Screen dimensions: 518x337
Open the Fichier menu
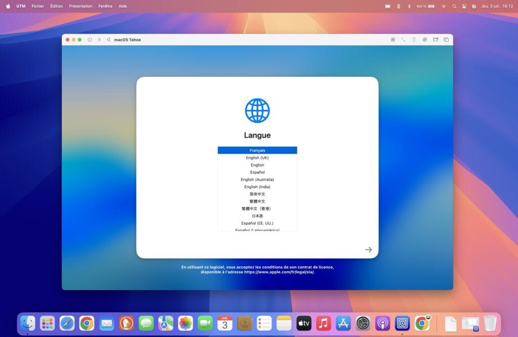click(x=37, y=6)
